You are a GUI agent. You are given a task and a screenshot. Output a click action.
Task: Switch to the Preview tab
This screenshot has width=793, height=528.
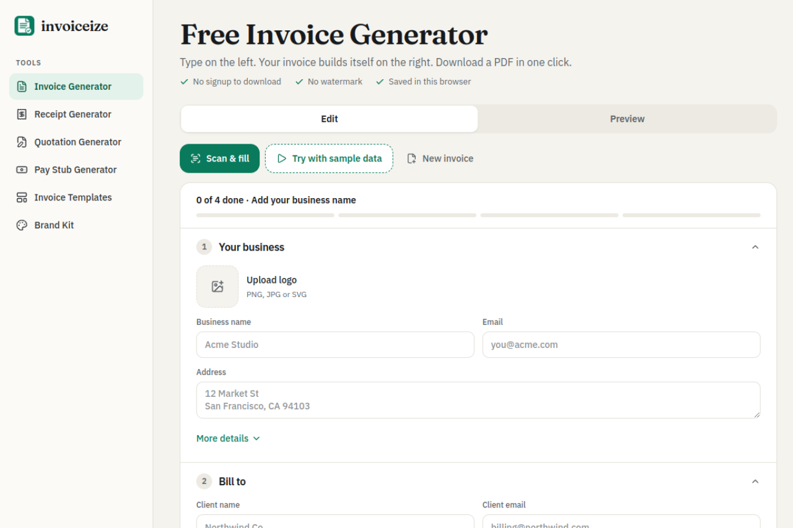tap(627, 119)
